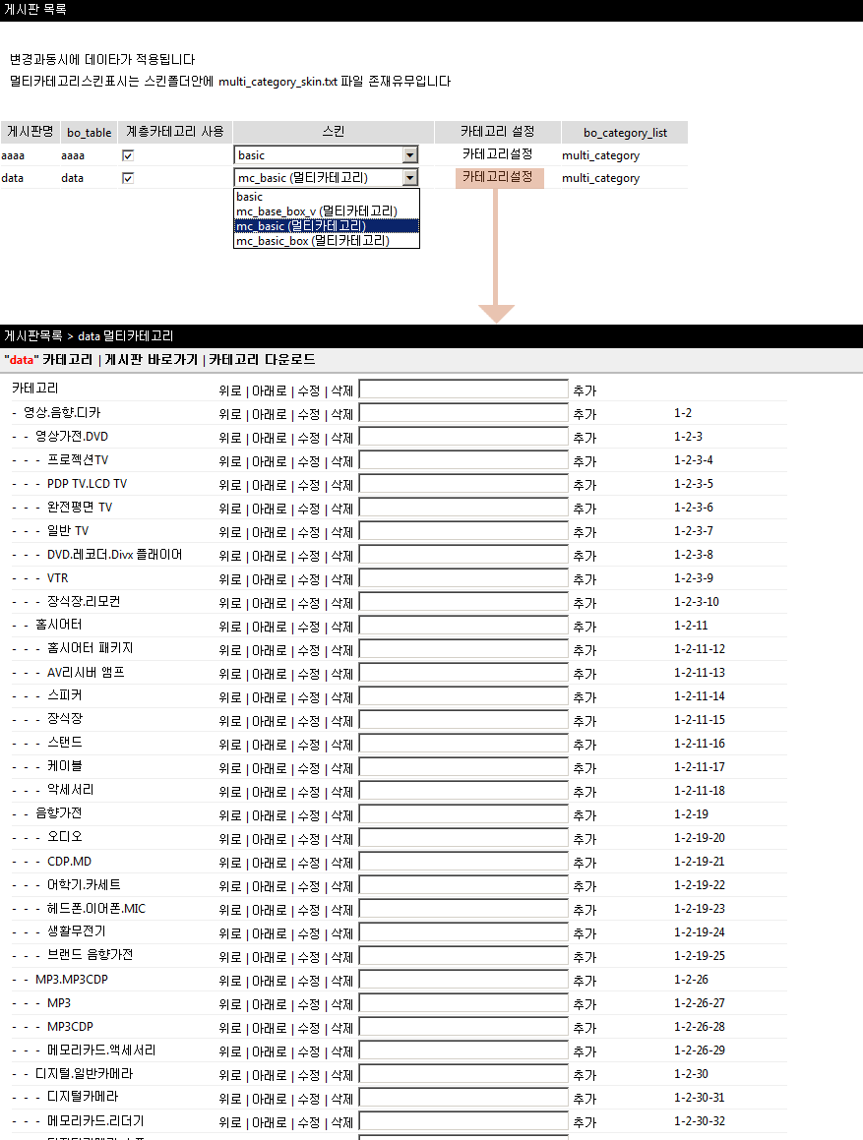Select mc_base_box_v skin option in list
Viewport: 863px width, 1140px height.
(x=316, y=210)
